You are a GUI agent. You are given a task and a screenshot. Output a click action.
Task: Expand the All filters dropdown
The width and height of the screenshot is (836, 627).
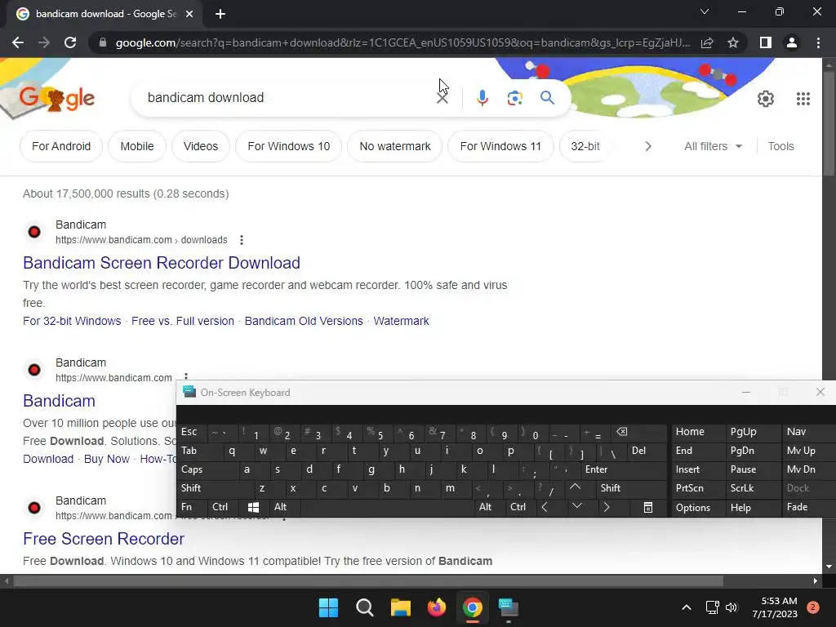point(713,146)
